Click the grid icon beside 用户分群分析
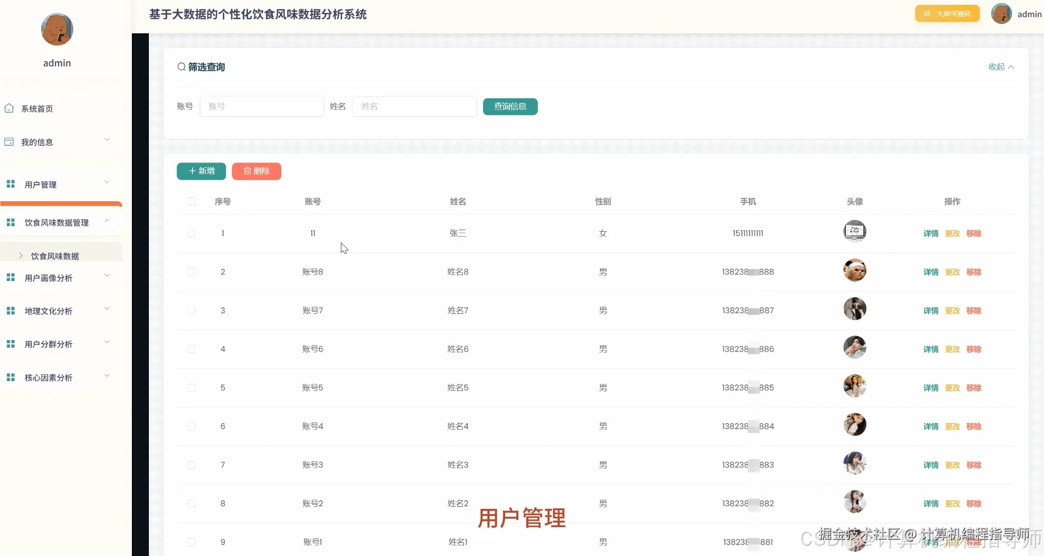This screenshot has height=556, width=1044. click(10, 344)
